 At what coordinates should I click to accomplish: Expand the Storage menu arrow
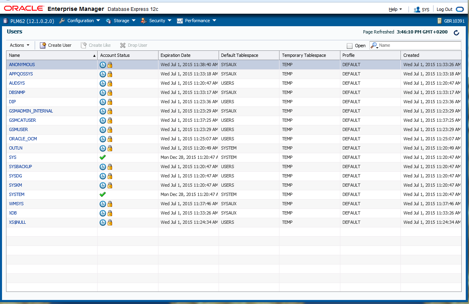(x=134, y=21)
